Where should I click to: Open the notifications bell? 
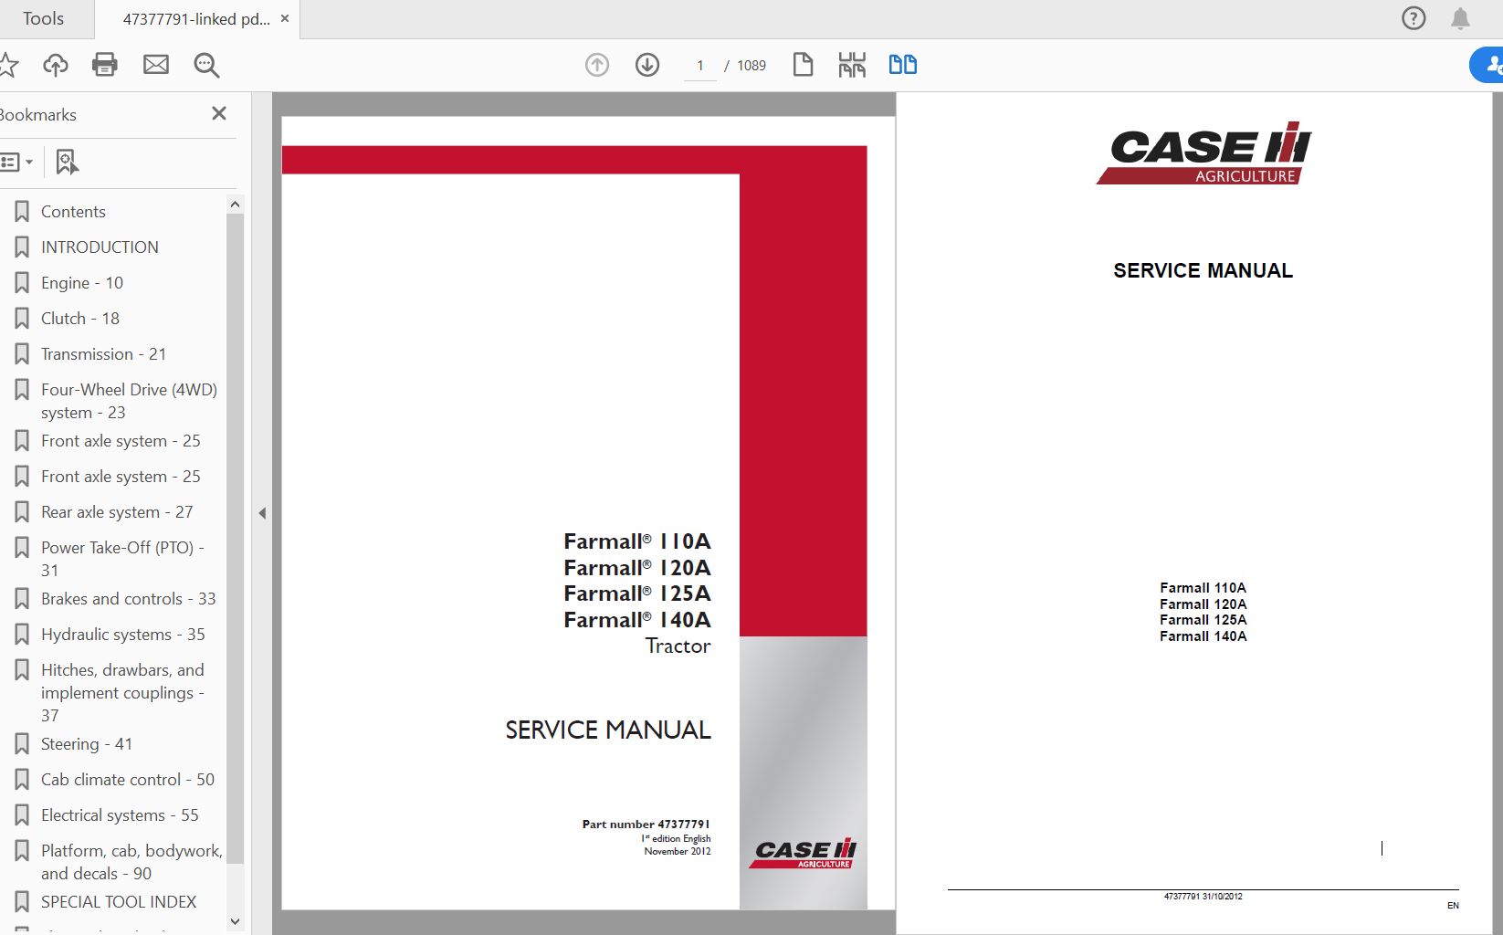tap(1461, 17)
